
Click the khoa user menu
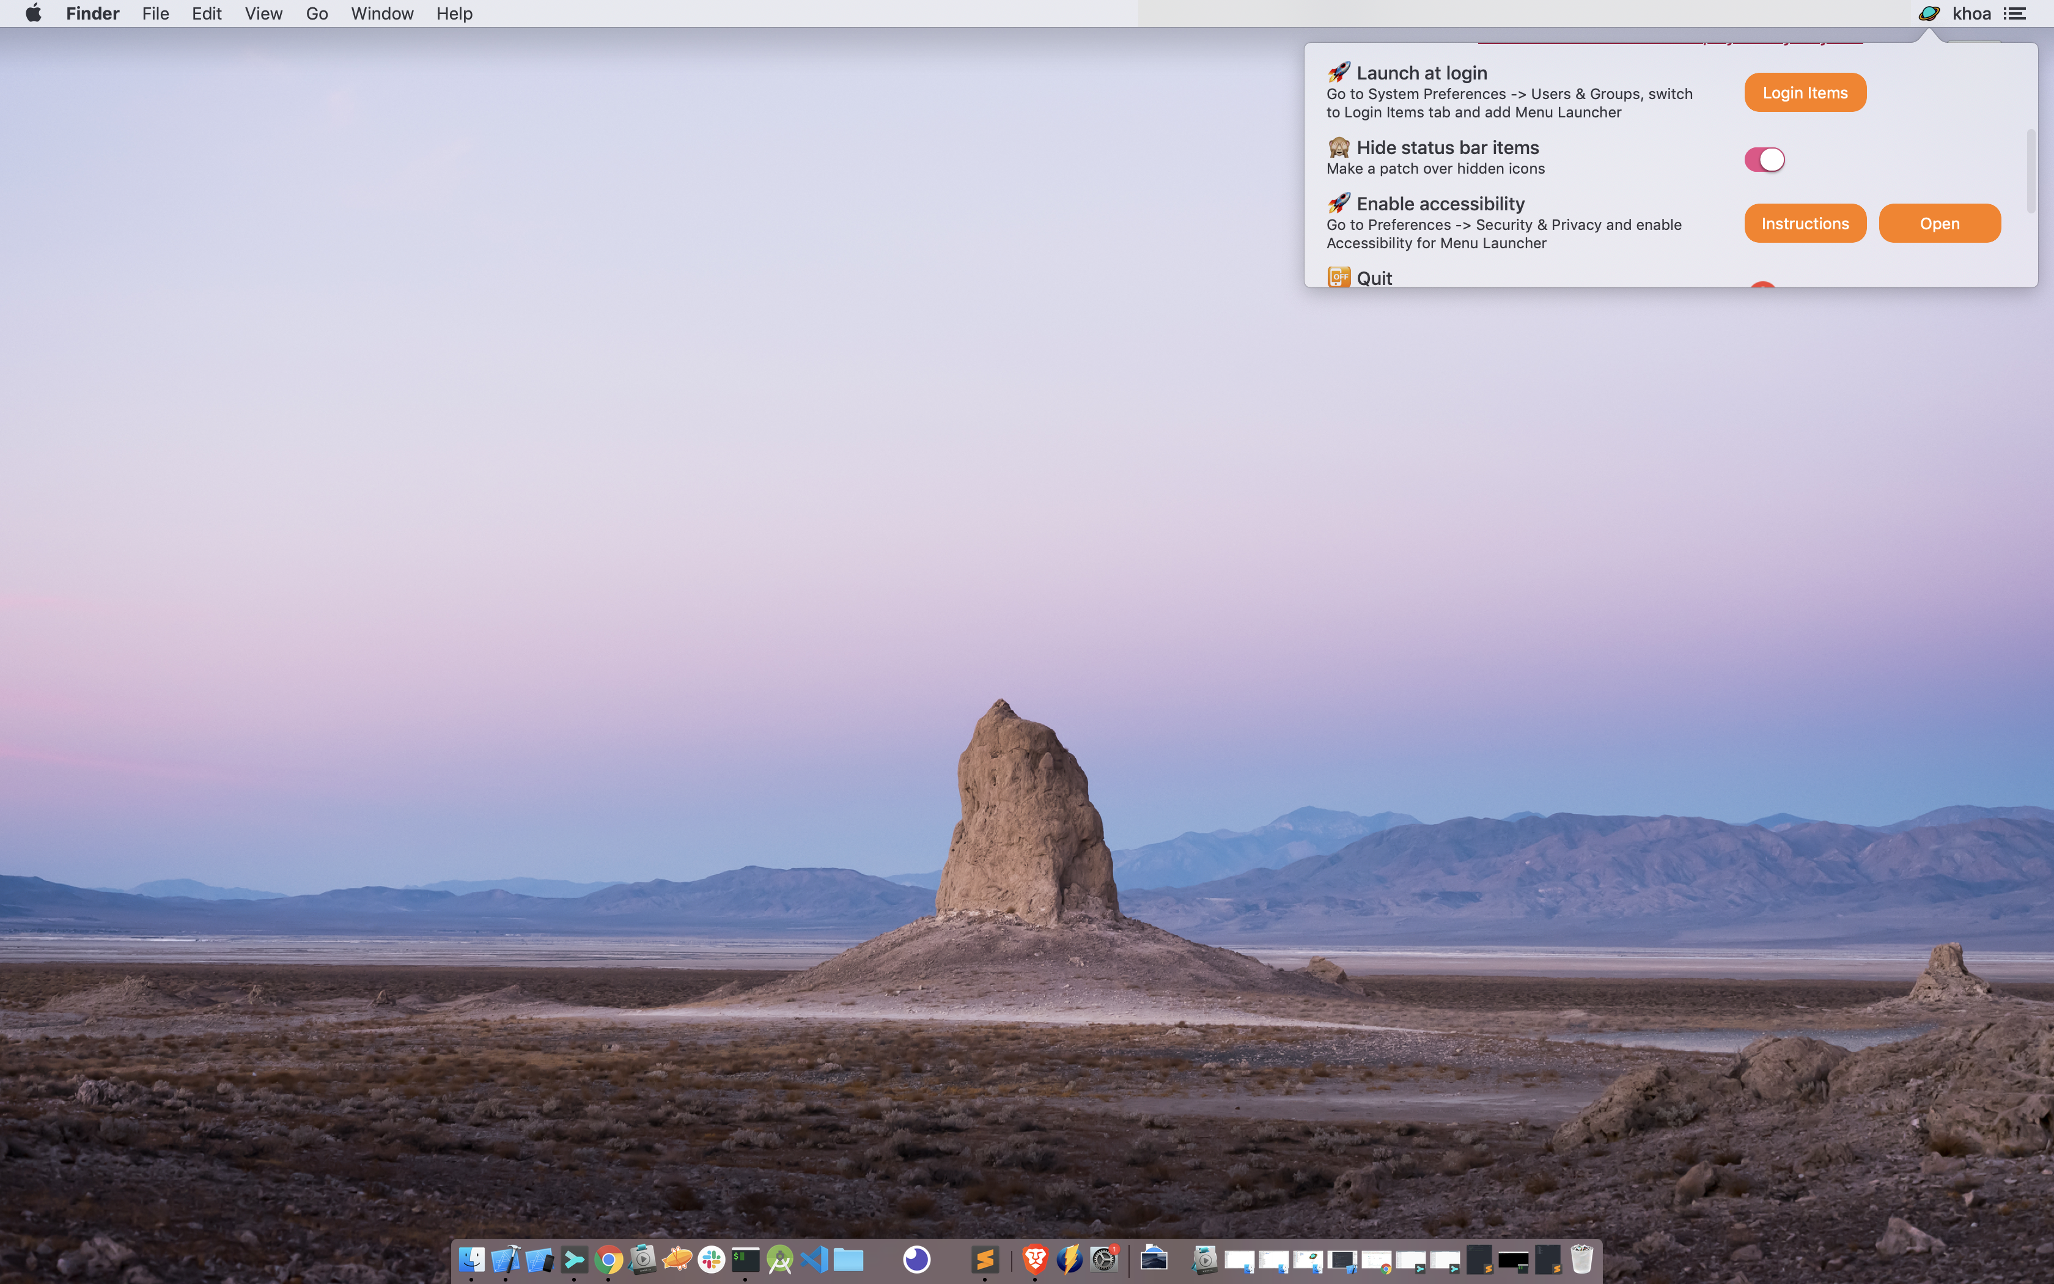tap(1971, 13)
